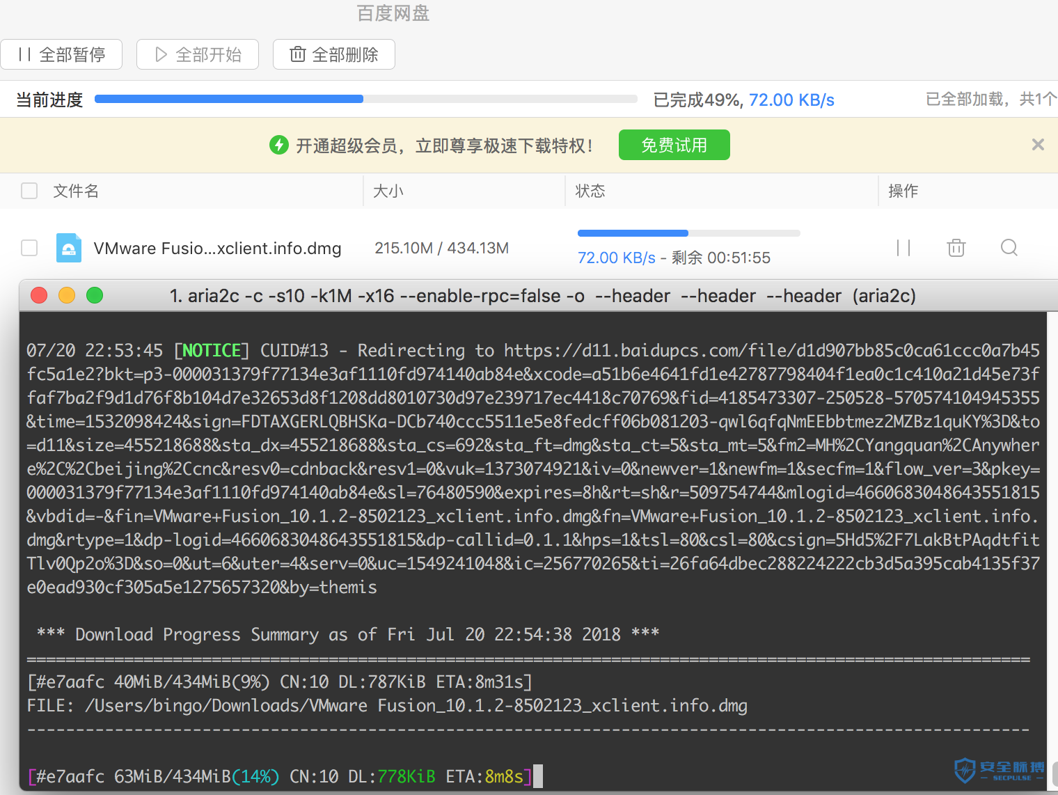Click the aria2c terminal title bar text
This screenshot has width=1058, height=795.
[x=543, y=296]
